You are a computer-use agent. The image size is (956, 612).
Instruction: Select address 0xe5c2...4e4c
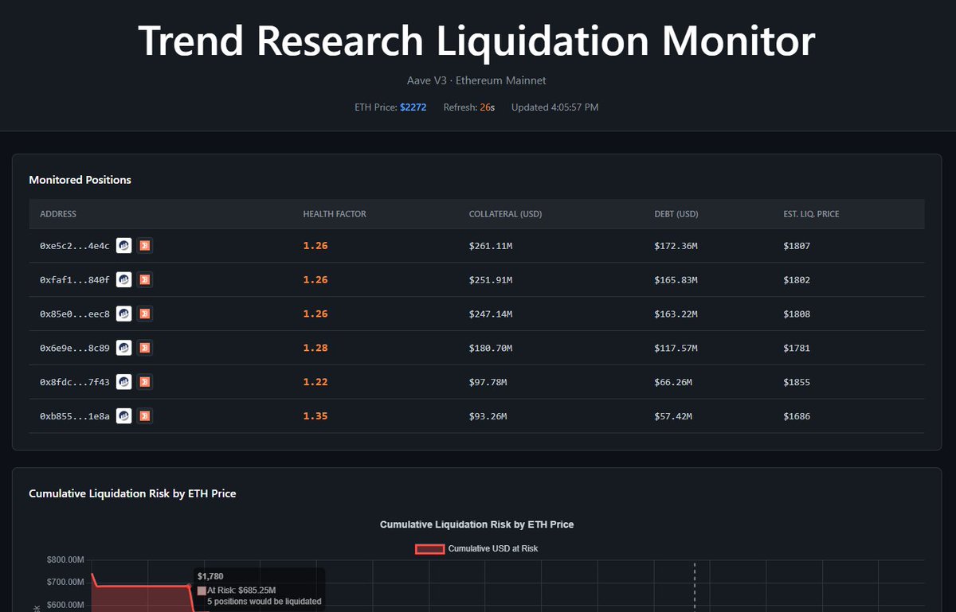pyautogui.click(x=75, y=247)
